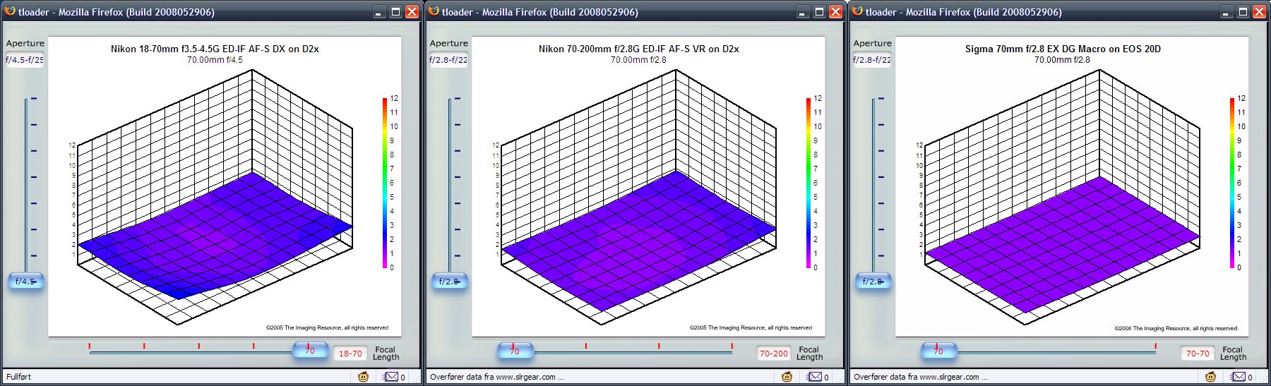Click Firefox logo in Sigma 70mm window title bar
The width and height of the screenshot is (1271, 386).
pos(857,11)
